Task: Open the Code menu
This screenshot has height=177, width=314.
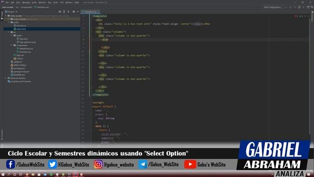Action: tap(34, 2)
